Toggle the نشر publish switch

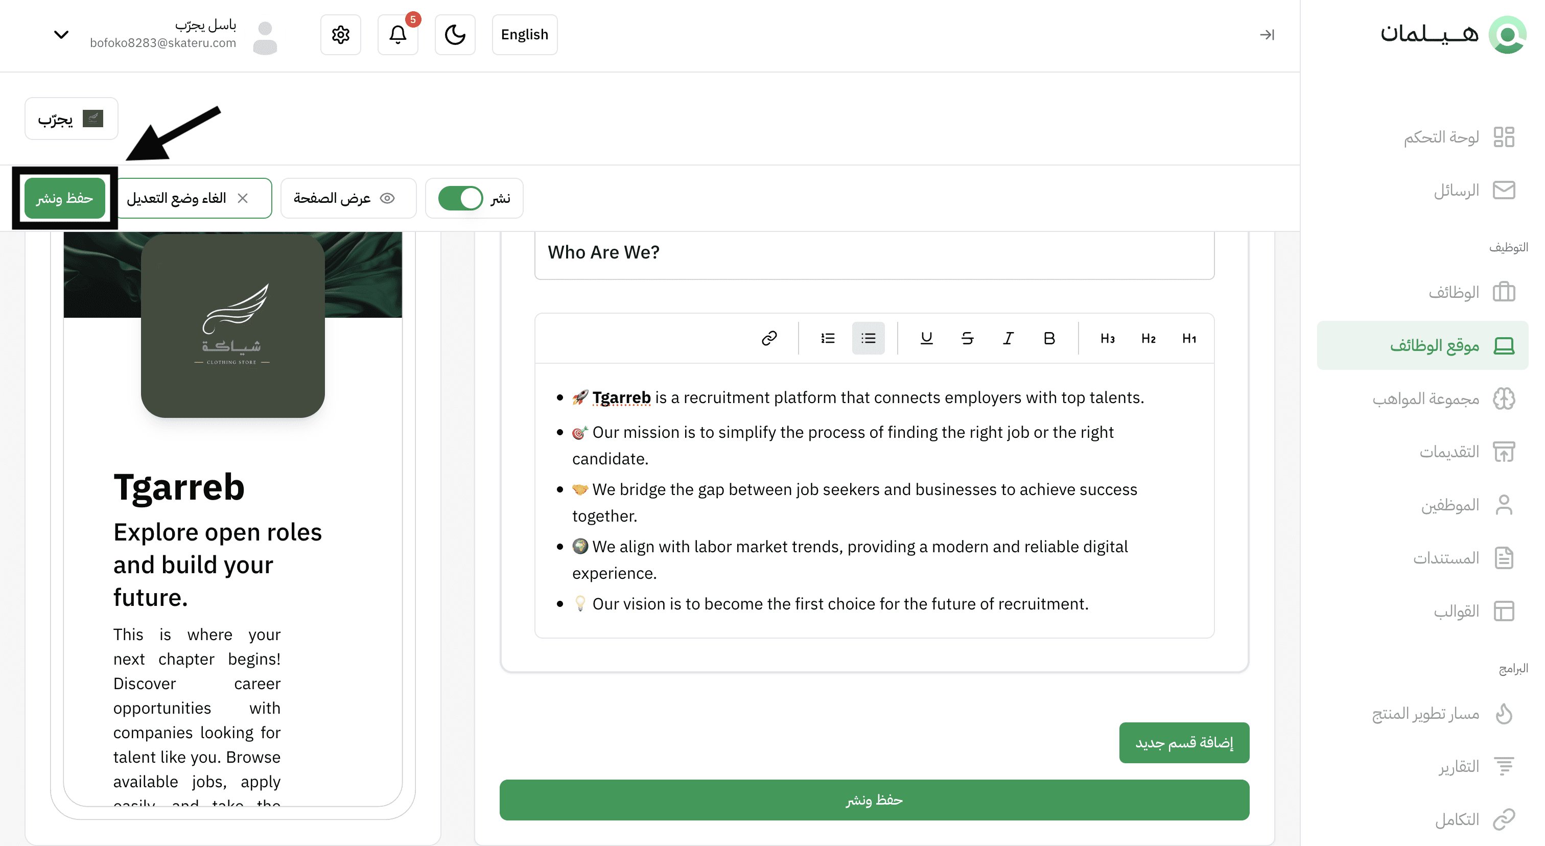(461, 198)
